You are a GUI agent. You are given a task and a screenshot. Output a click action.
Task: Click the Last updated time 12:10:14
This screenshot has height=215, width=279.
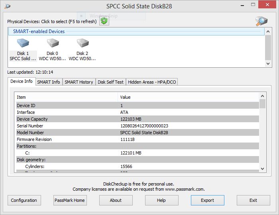pyautogui.click(x=44, y=72)
